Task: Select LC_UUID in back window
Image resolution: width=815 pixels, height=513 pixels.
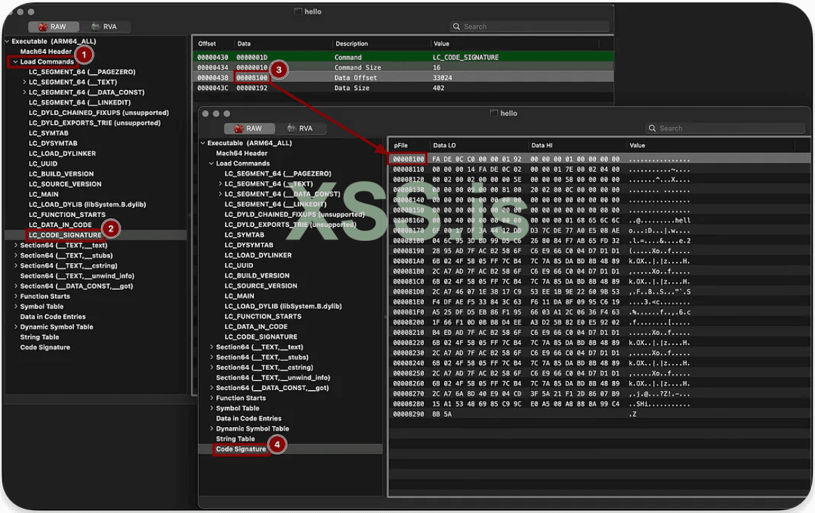Action: 43,164
